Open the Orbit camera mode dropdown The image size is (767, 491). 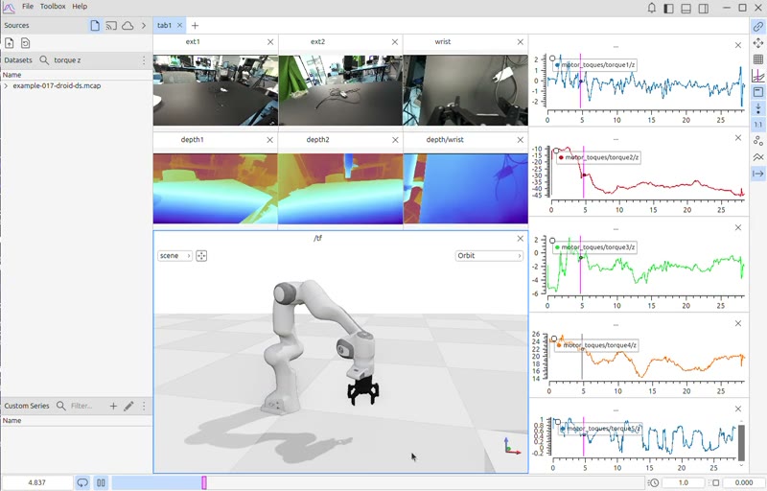tap(489, 256)
